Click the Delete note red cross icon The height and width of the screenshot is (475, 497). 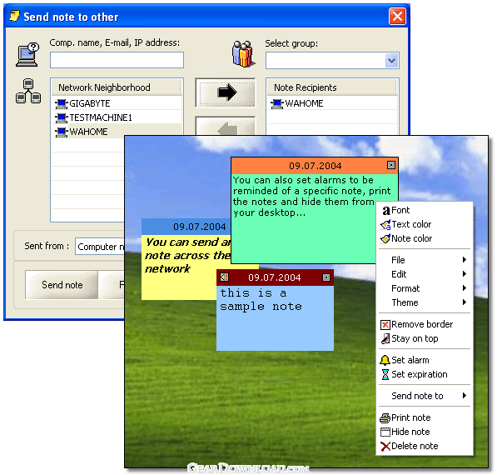click(385, 447)
